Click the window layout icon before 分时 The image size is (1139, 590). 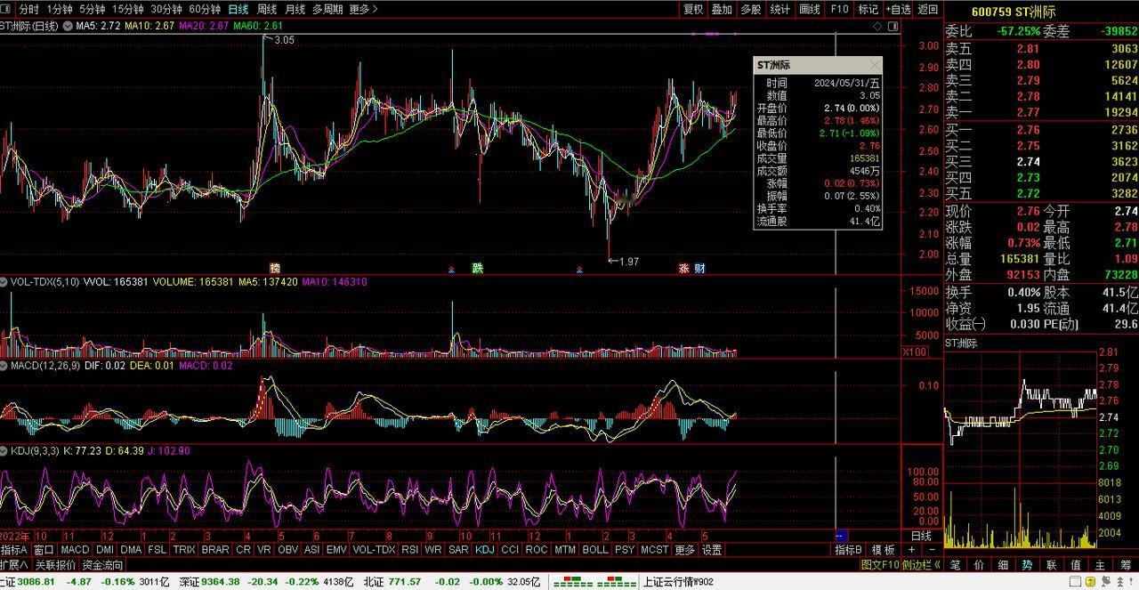coord(6,9)
